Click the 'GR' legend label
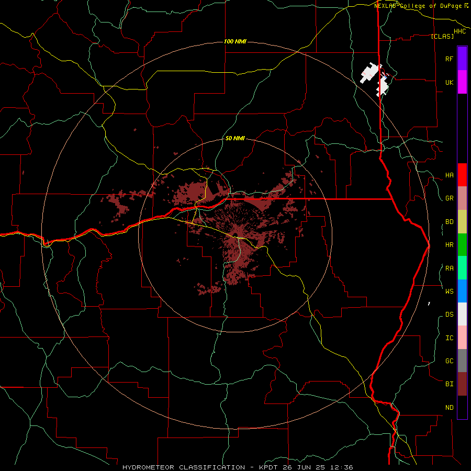The width and height of the screenshot is (471, 471). click(x=449, y=198)
